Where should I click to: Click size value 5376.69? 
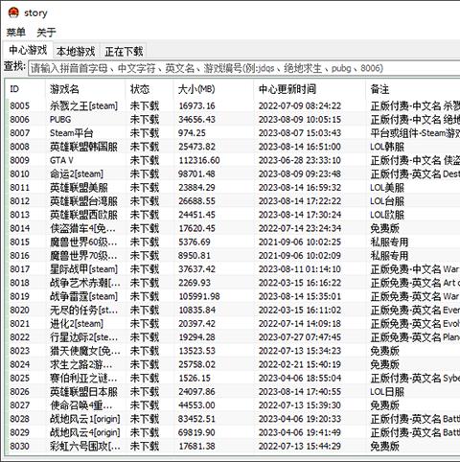195,242
